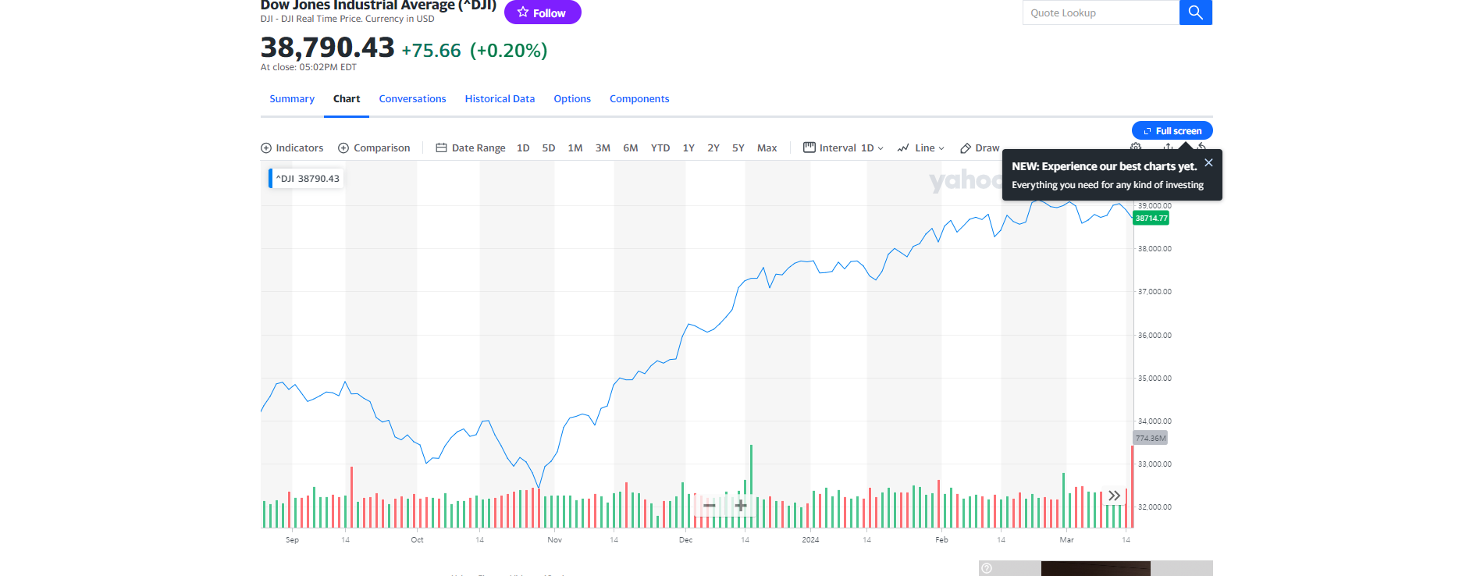Viewport: 1473px width, 576px height.
Task: Close the new charts tooltip
Action: [x=1208, y=162]
